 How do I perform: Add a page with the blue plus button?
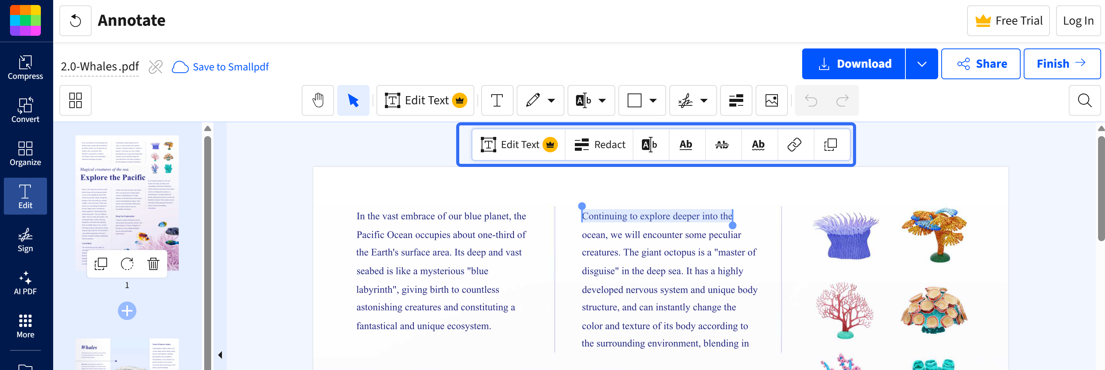pos(127,310)
